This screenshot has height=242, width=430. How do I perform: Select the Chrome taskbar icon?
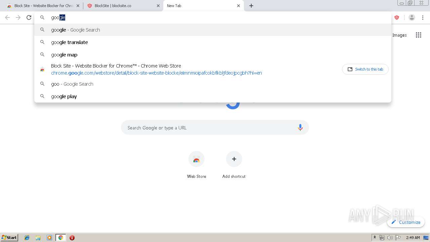(x=60, y=238)
